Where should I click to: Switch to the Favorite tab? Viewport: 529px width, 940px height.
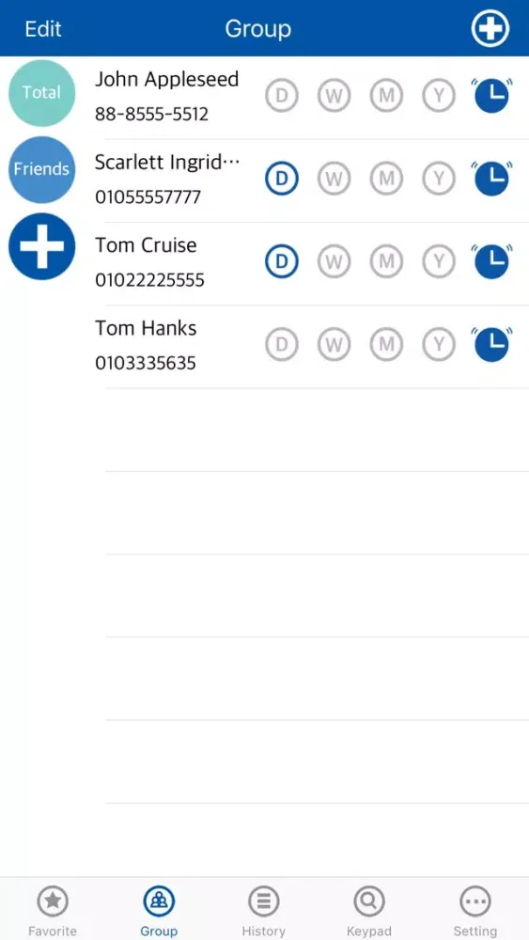pos(53,911)
